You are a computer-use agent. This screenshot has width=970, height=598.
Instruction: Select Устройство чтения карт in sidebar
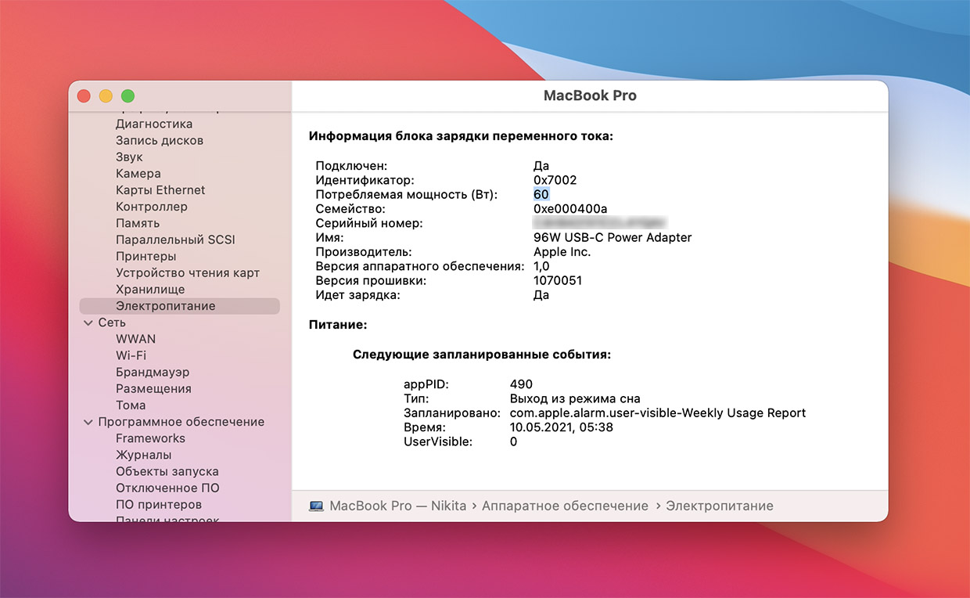point(188,273)
